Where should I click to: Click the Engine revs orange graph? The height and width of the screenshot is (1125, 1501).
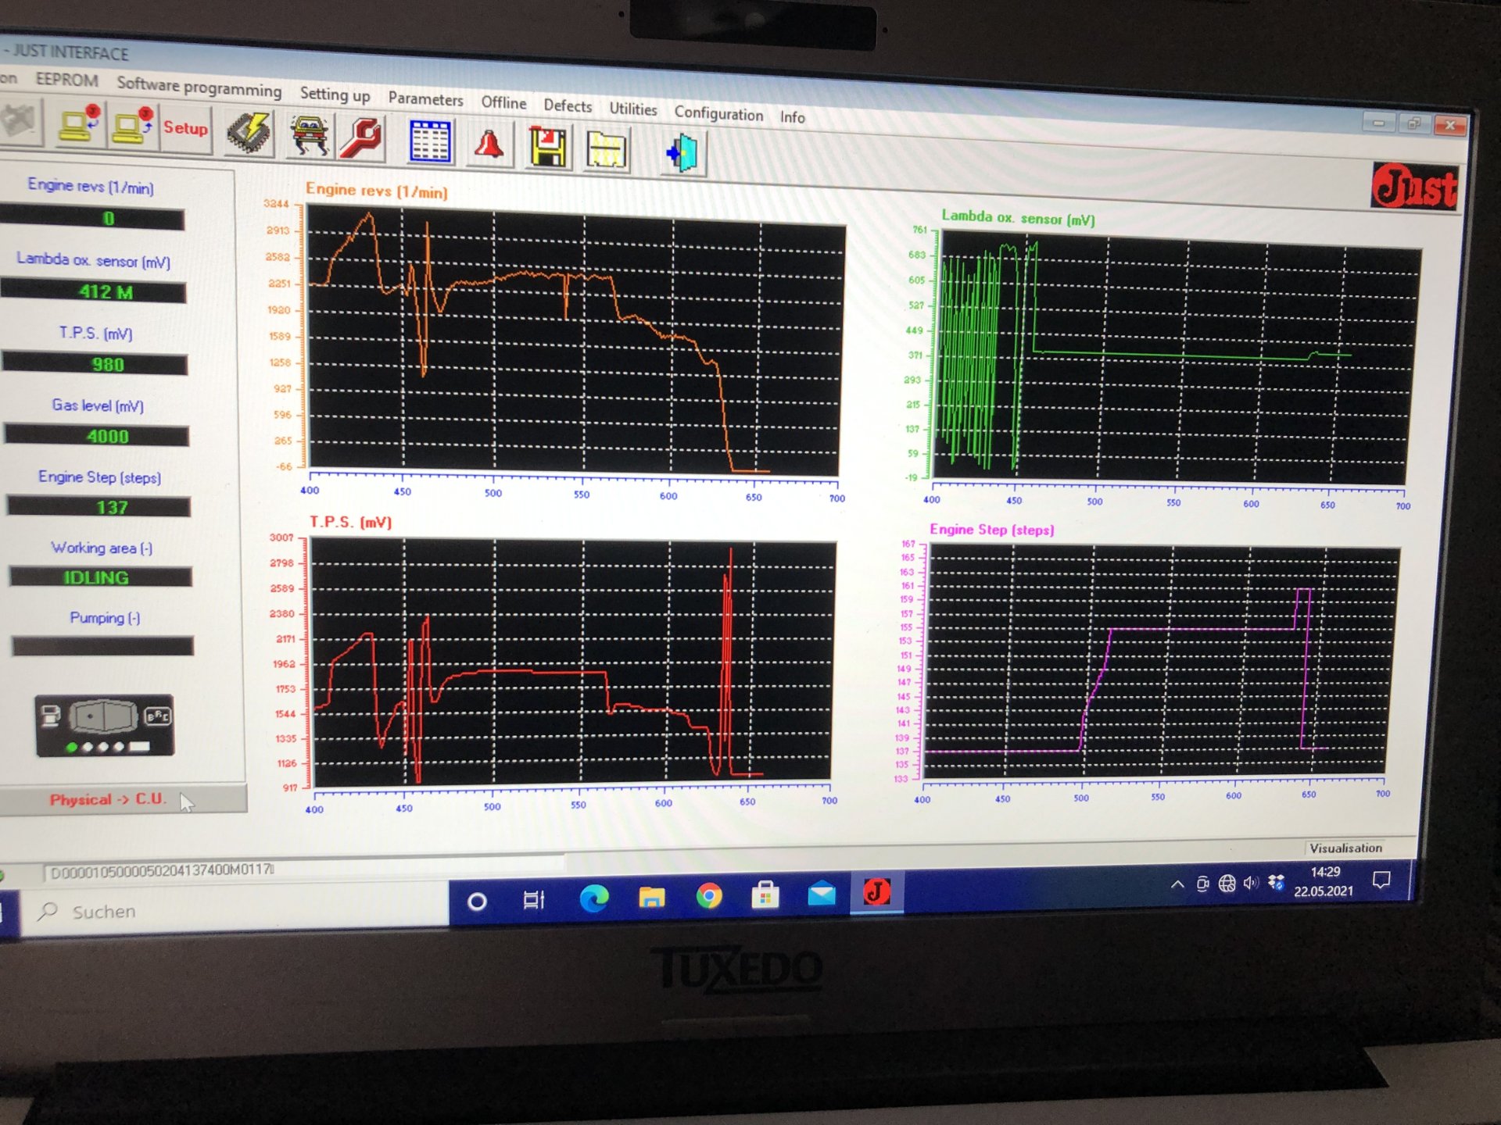pyautogui.click(x=575, y=341)
